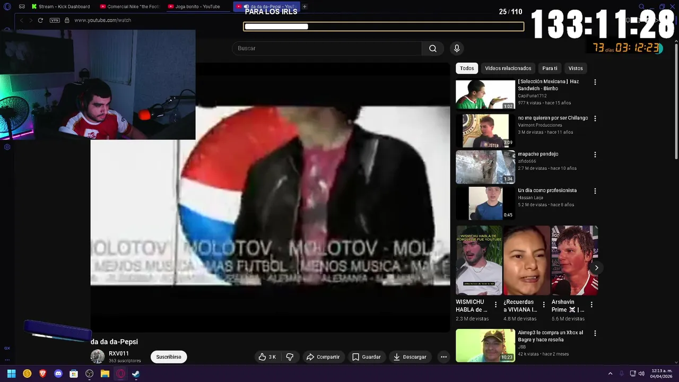Screen dimensions: 679x382
Task: Open the WISMICHU HABLA short thumbnail
Action: (x=479, y=261)
